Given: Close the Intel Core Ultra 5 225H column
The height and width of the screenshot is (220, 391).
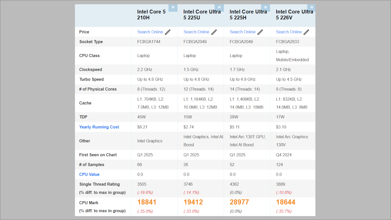Looking at the screenshot, I should 265,7.
